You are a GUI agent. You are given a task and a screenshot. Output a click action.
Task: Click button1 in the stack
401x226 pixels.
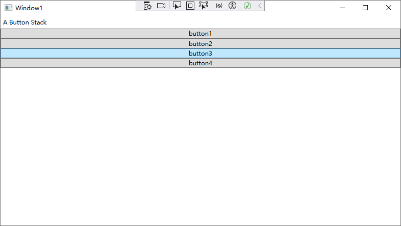coord(200,34)
